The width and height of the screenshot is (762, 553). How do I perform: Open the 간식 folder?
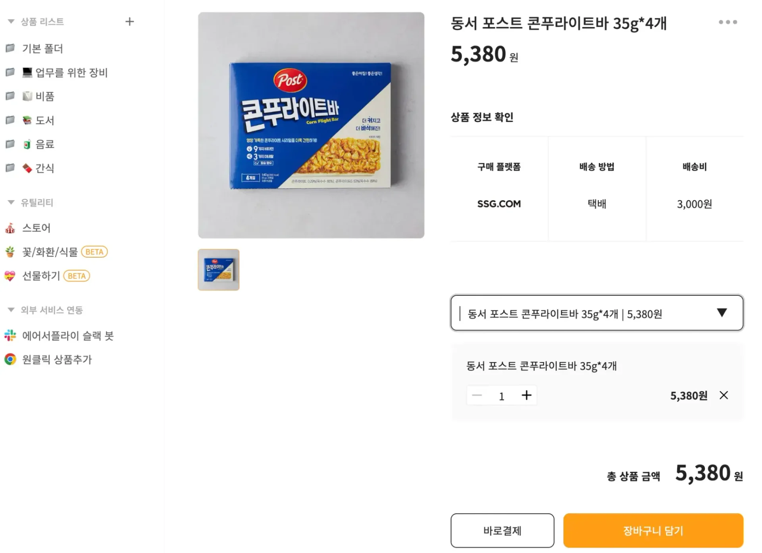click(44, 168)
